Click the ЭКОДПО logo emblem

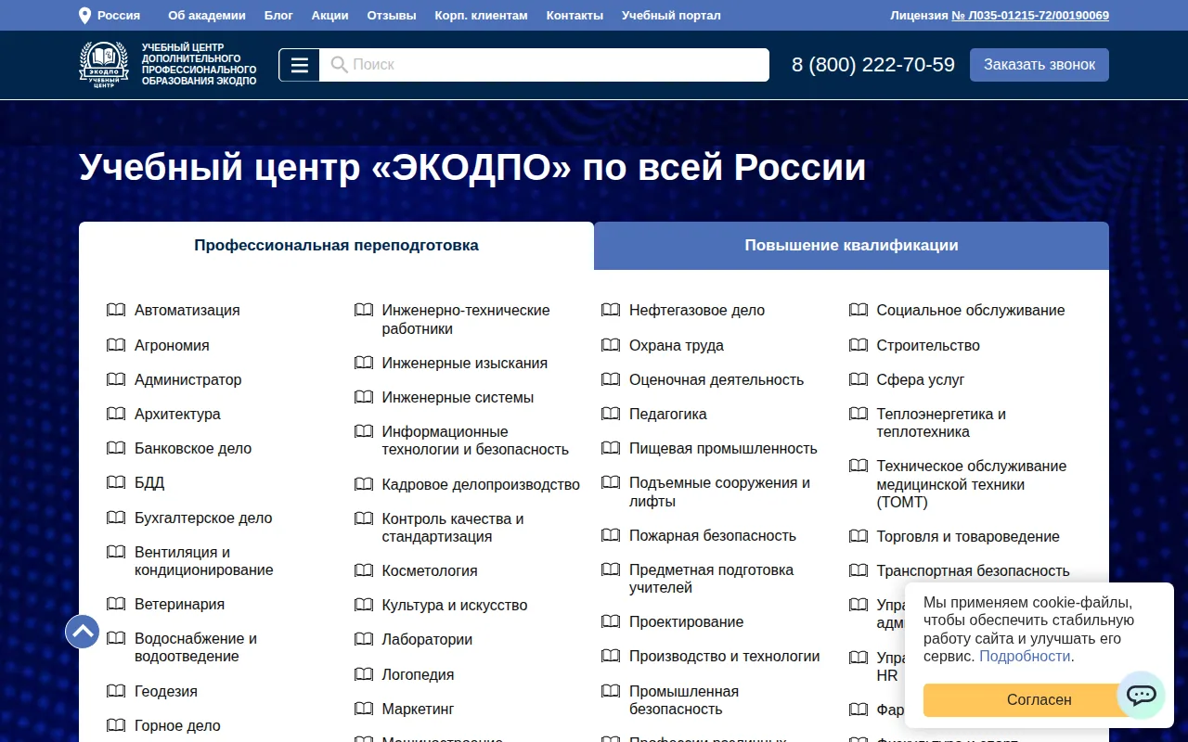pyautogui.click(x=104, y=65)
